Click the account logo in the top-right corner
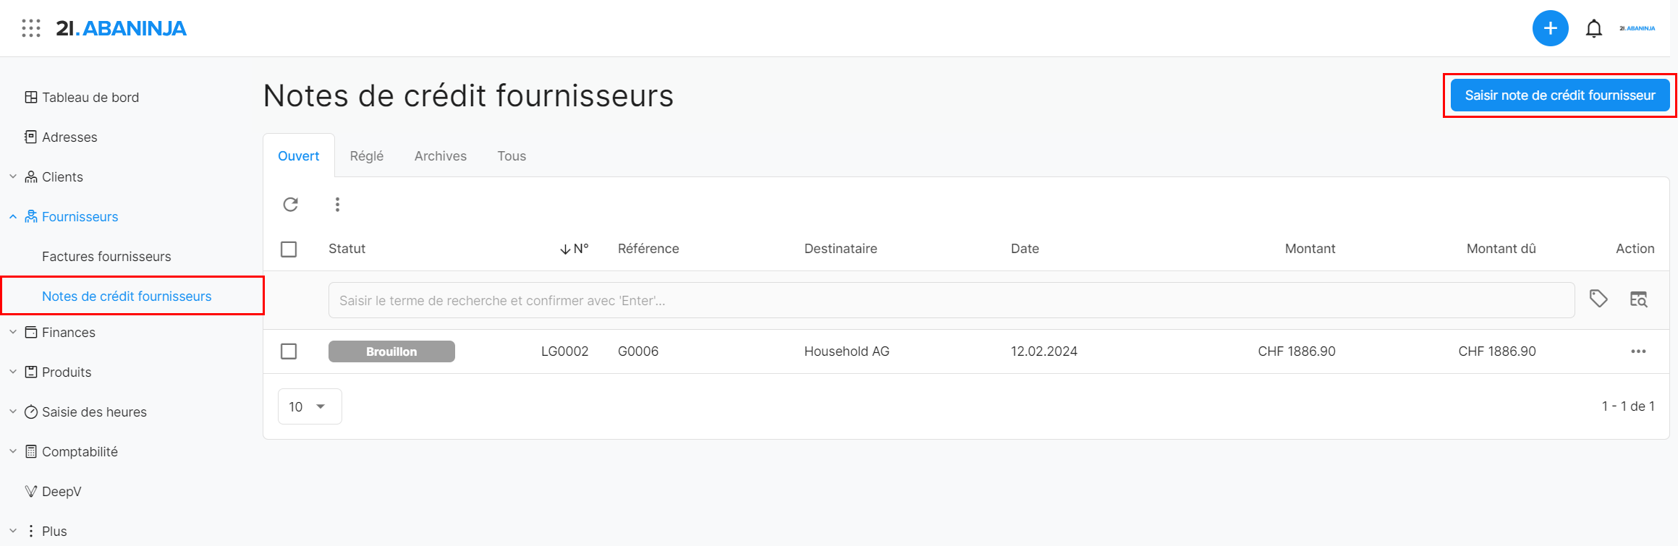This screenshot has width=1678, height=546. pos(1637,29)
